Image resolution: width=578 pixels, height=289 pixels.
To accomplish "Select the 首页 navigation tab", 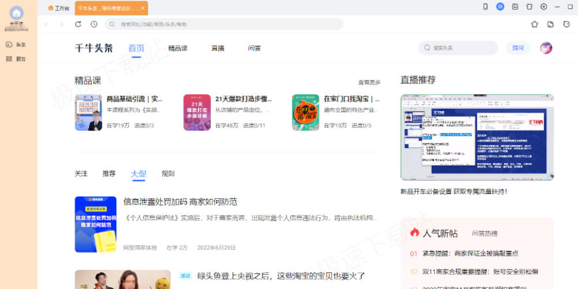I will (x=136, y=49).
